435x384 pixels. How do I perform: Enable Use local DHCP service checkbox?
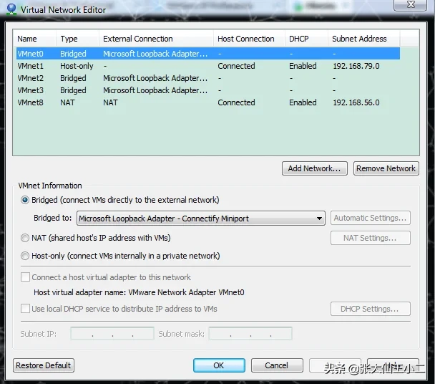coord(25,309)
